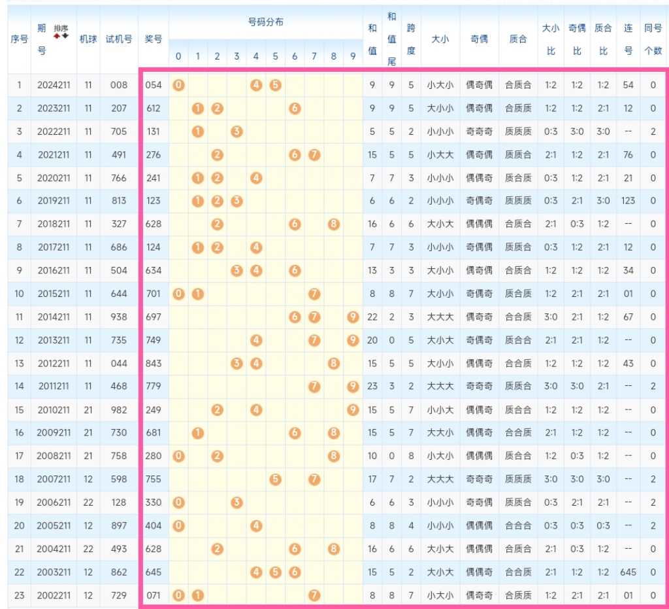Click orange ball 4 in row 2005211
This screenshot has width=669, height=609.
click(x=256, y=526)
